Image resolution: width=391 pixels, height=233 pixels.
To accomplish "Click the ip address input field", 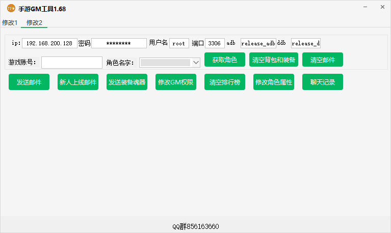I will tap(49, 43).
